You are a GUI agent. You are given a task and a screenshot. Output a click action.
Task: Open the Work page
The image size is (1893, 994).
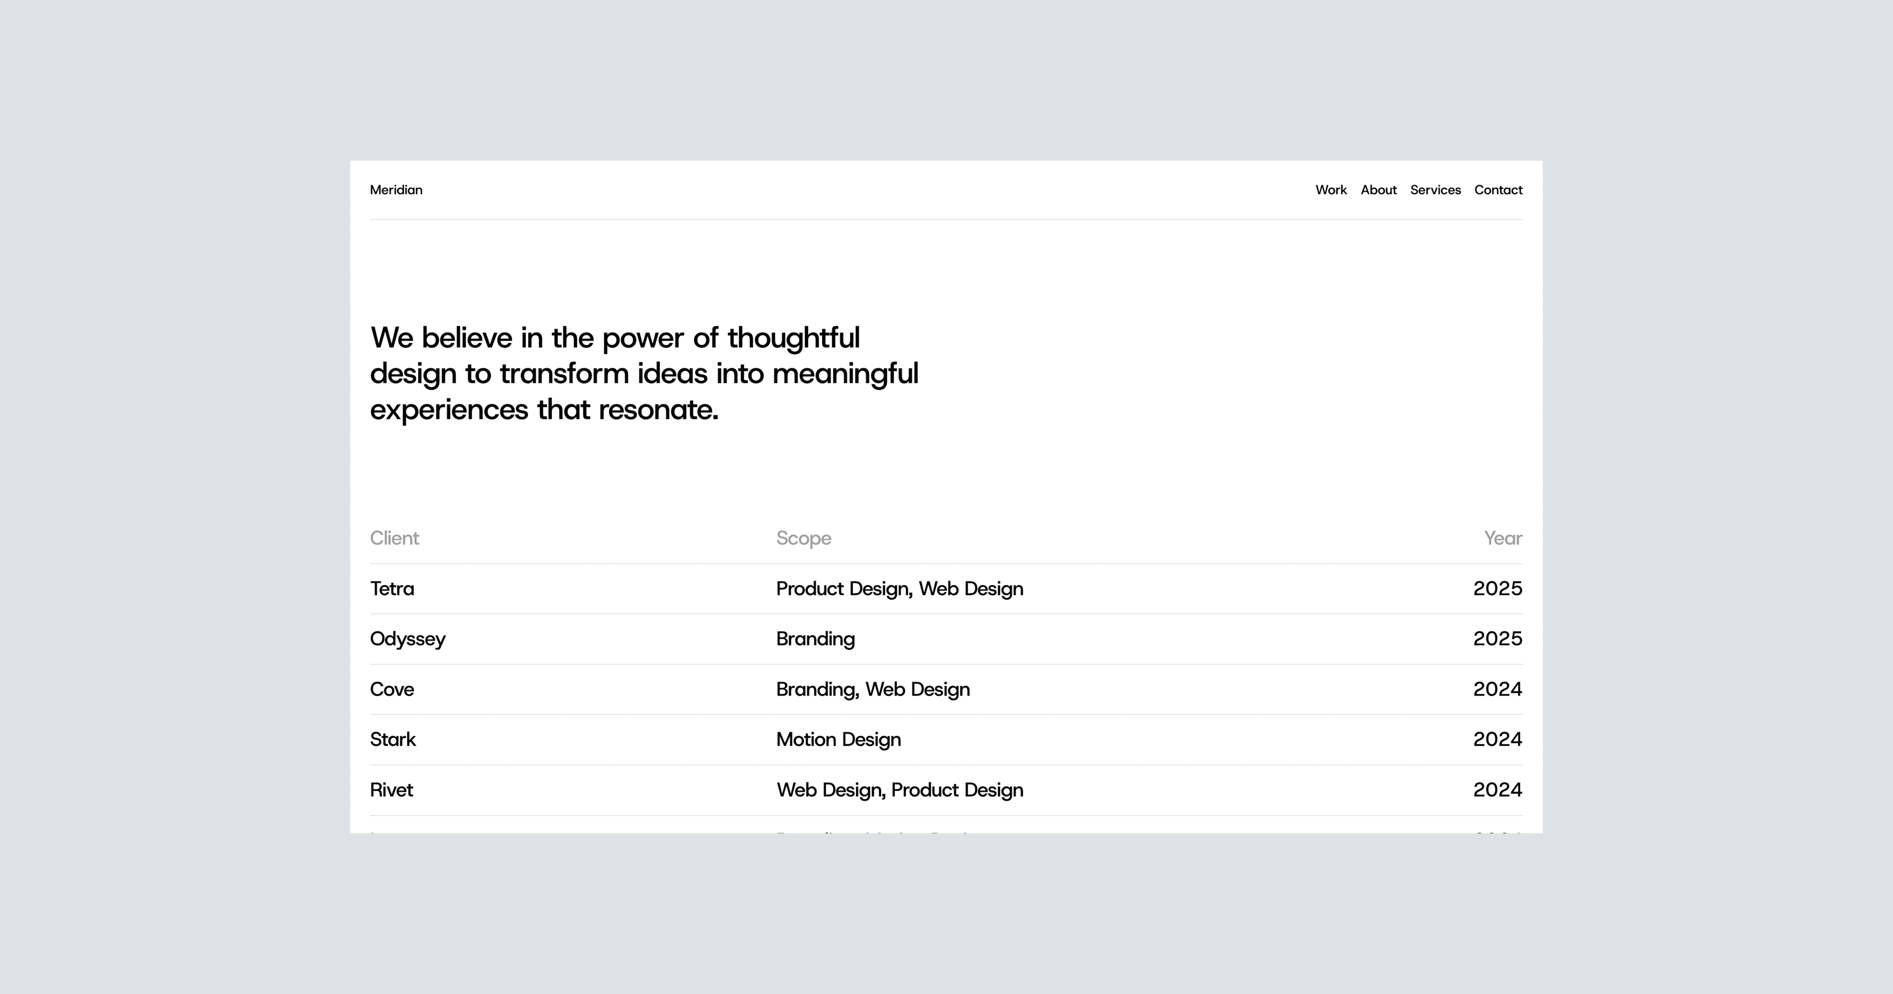[x=1331, y=190]
